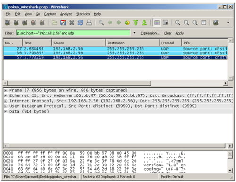Go to a specific packet number

click(x=127, y=23)
